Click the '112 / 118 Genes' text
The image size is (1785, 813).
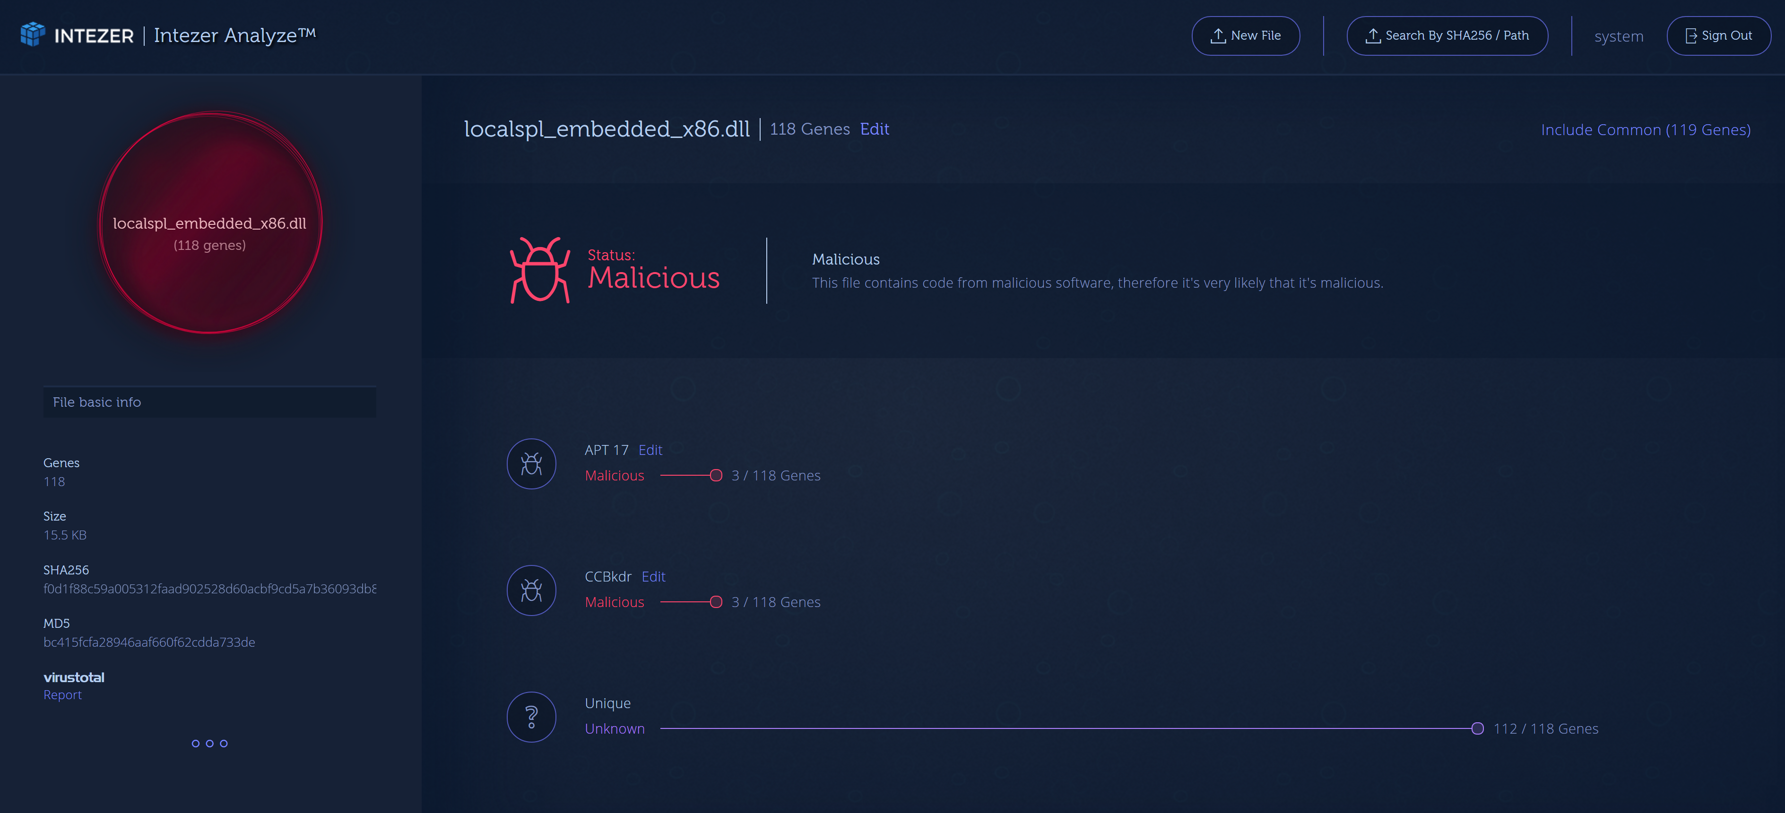point(1546,728)
